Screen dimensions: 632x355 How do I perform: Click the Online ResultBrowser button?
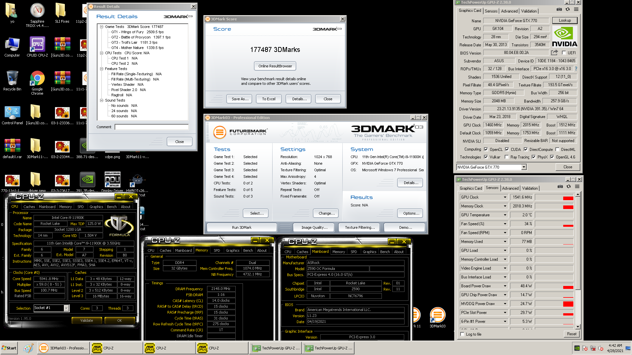point(275,66)
